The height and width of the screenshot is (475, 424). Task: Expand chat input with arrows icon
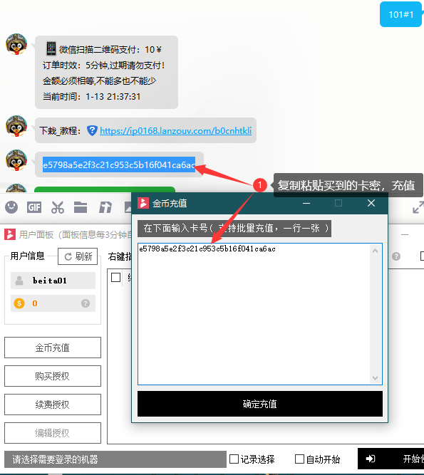coord(418,207)
